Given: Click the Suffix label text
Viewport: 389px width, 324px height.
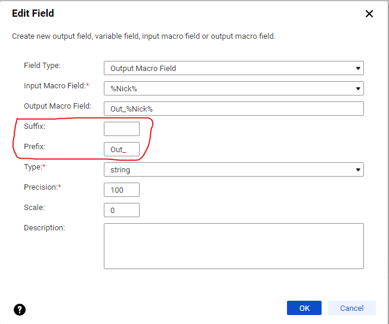Looking at the screenshot, I should [x=35, y=126].
